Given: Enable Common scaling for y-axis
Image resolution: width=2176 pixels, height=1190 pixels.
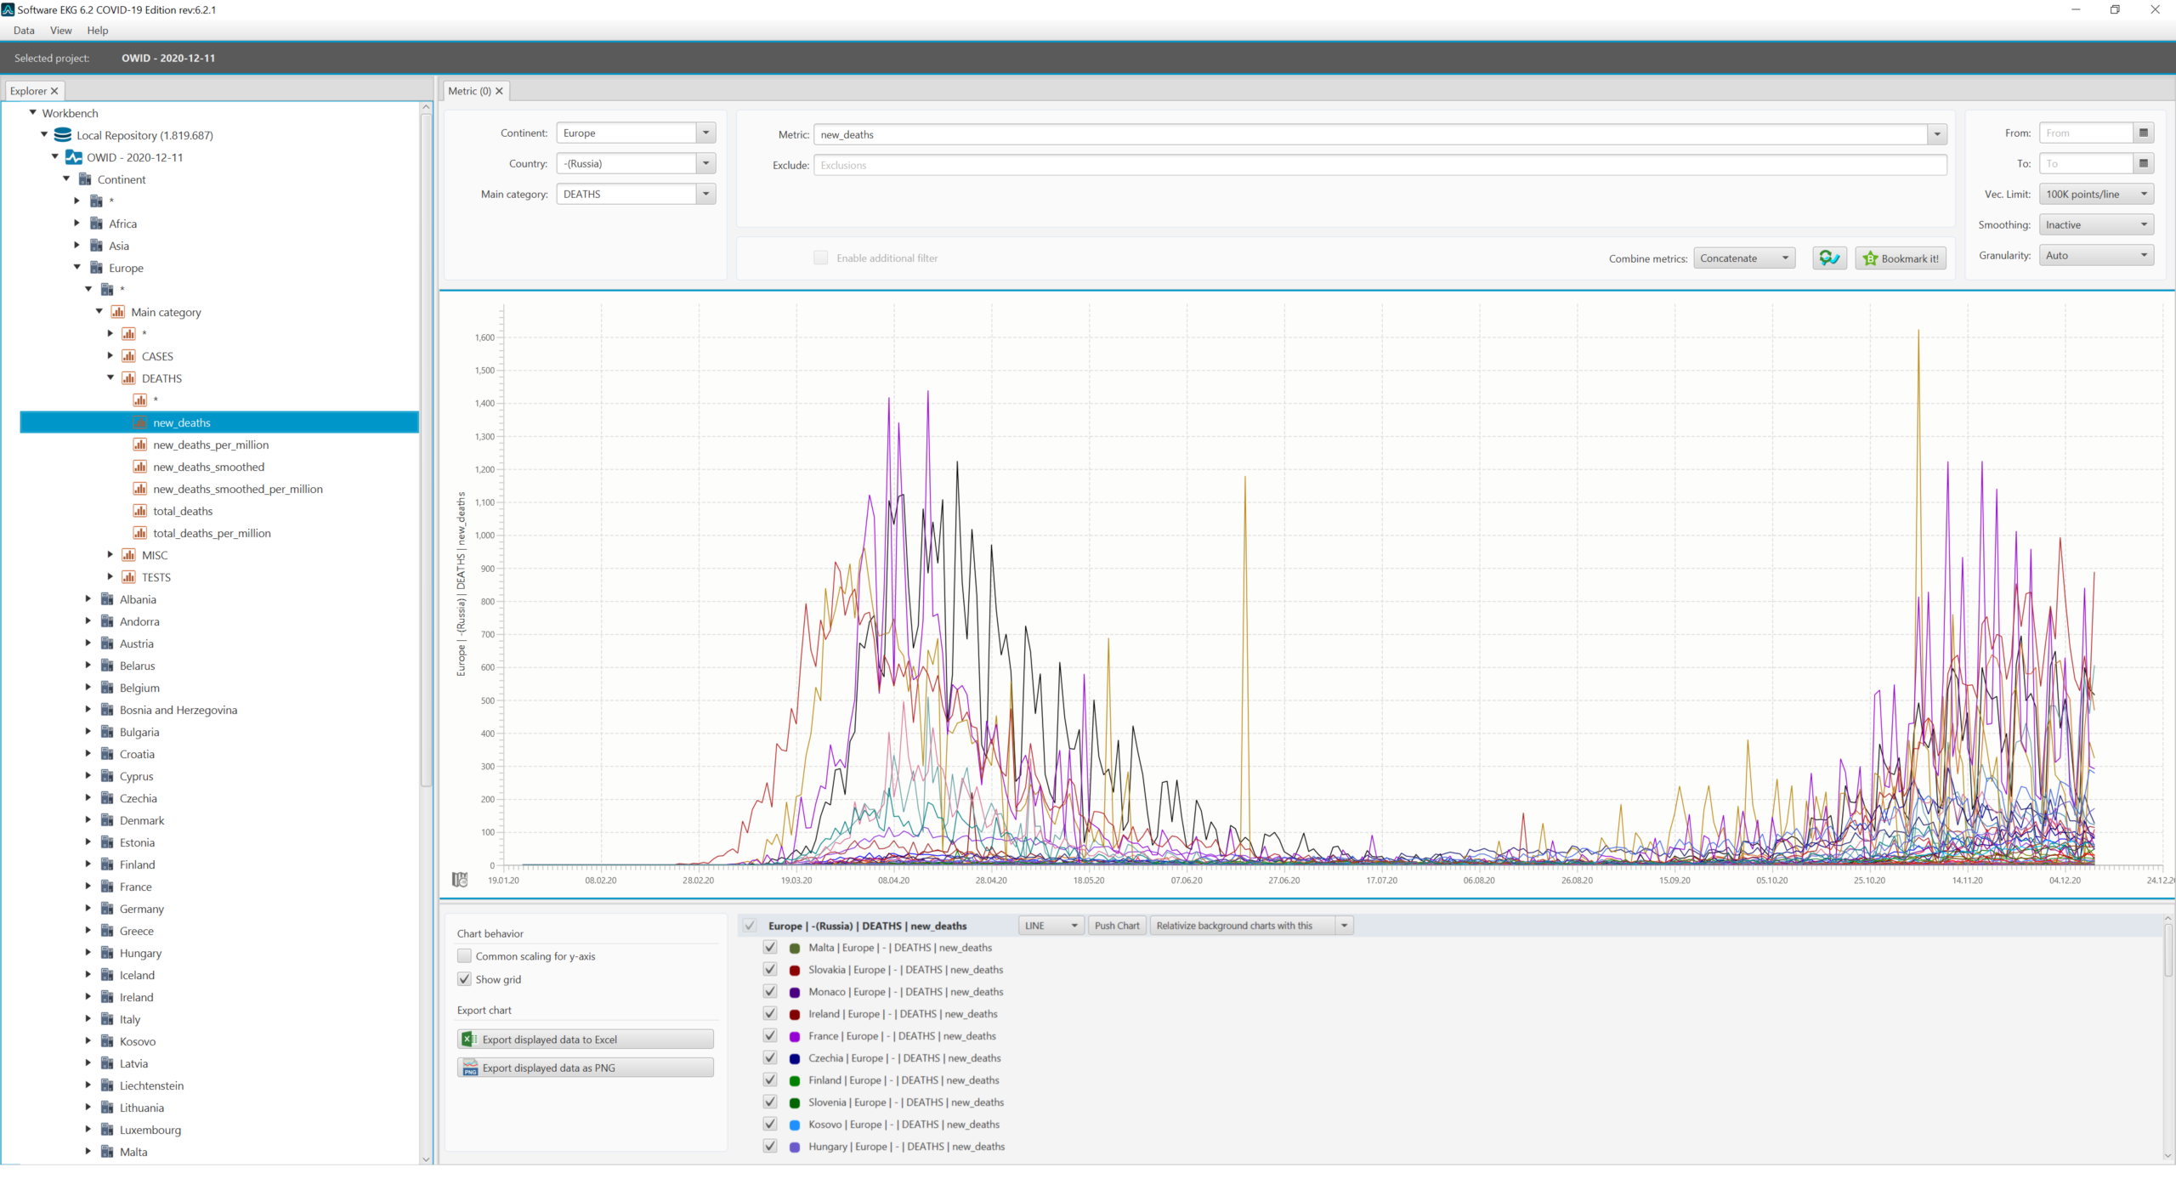Looking at the screenshot, I should (x=464, y=956).
